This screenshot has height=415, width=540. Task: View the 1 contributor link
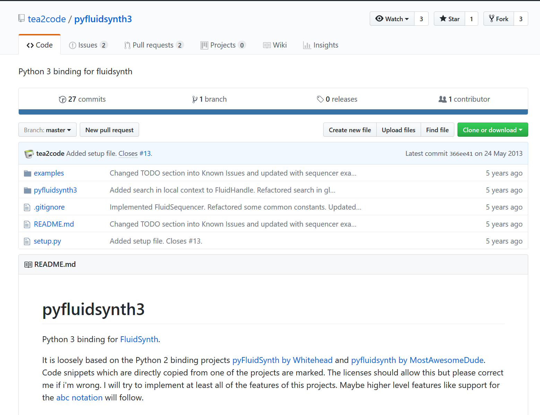click(464, 99)
